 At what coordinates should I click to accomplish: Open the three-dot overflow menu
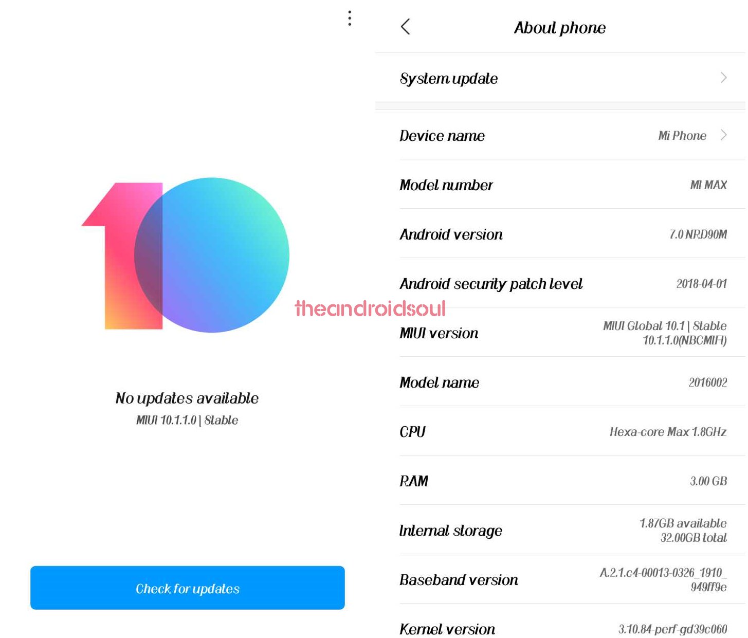(350, 19)
